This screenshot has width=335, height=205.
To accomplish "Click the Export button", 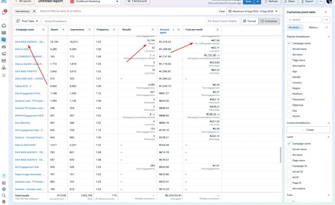I will click(307, 2).
